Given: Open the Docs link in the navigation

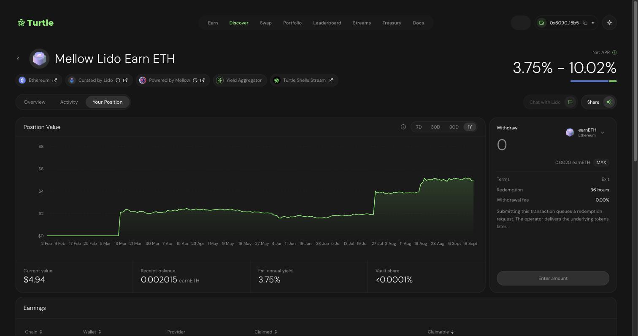Looking at the screenshot, I should tap(418, 23).
